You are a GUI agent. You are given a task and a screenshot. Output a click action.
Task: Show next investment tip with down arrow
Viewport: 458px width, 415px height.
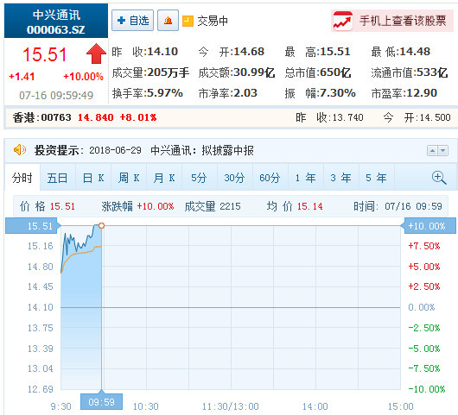442,151
